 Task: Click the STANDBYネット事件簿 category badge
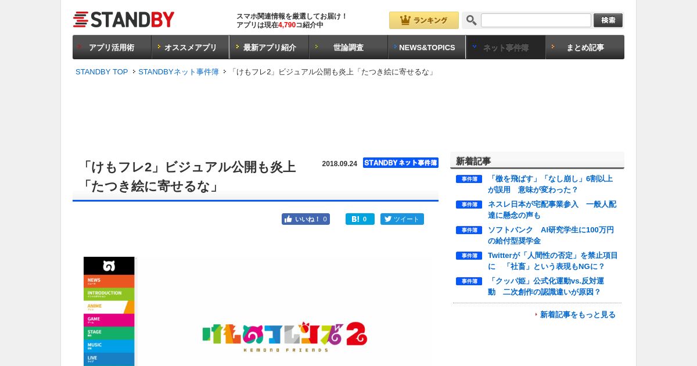pyautogui.click(x=401, y=163)
